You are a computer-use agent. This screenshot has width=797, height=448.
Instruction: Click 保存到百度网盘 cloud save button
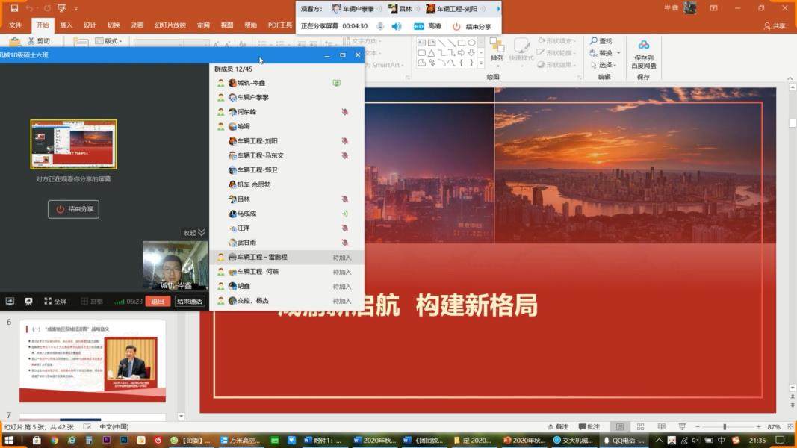643,54
